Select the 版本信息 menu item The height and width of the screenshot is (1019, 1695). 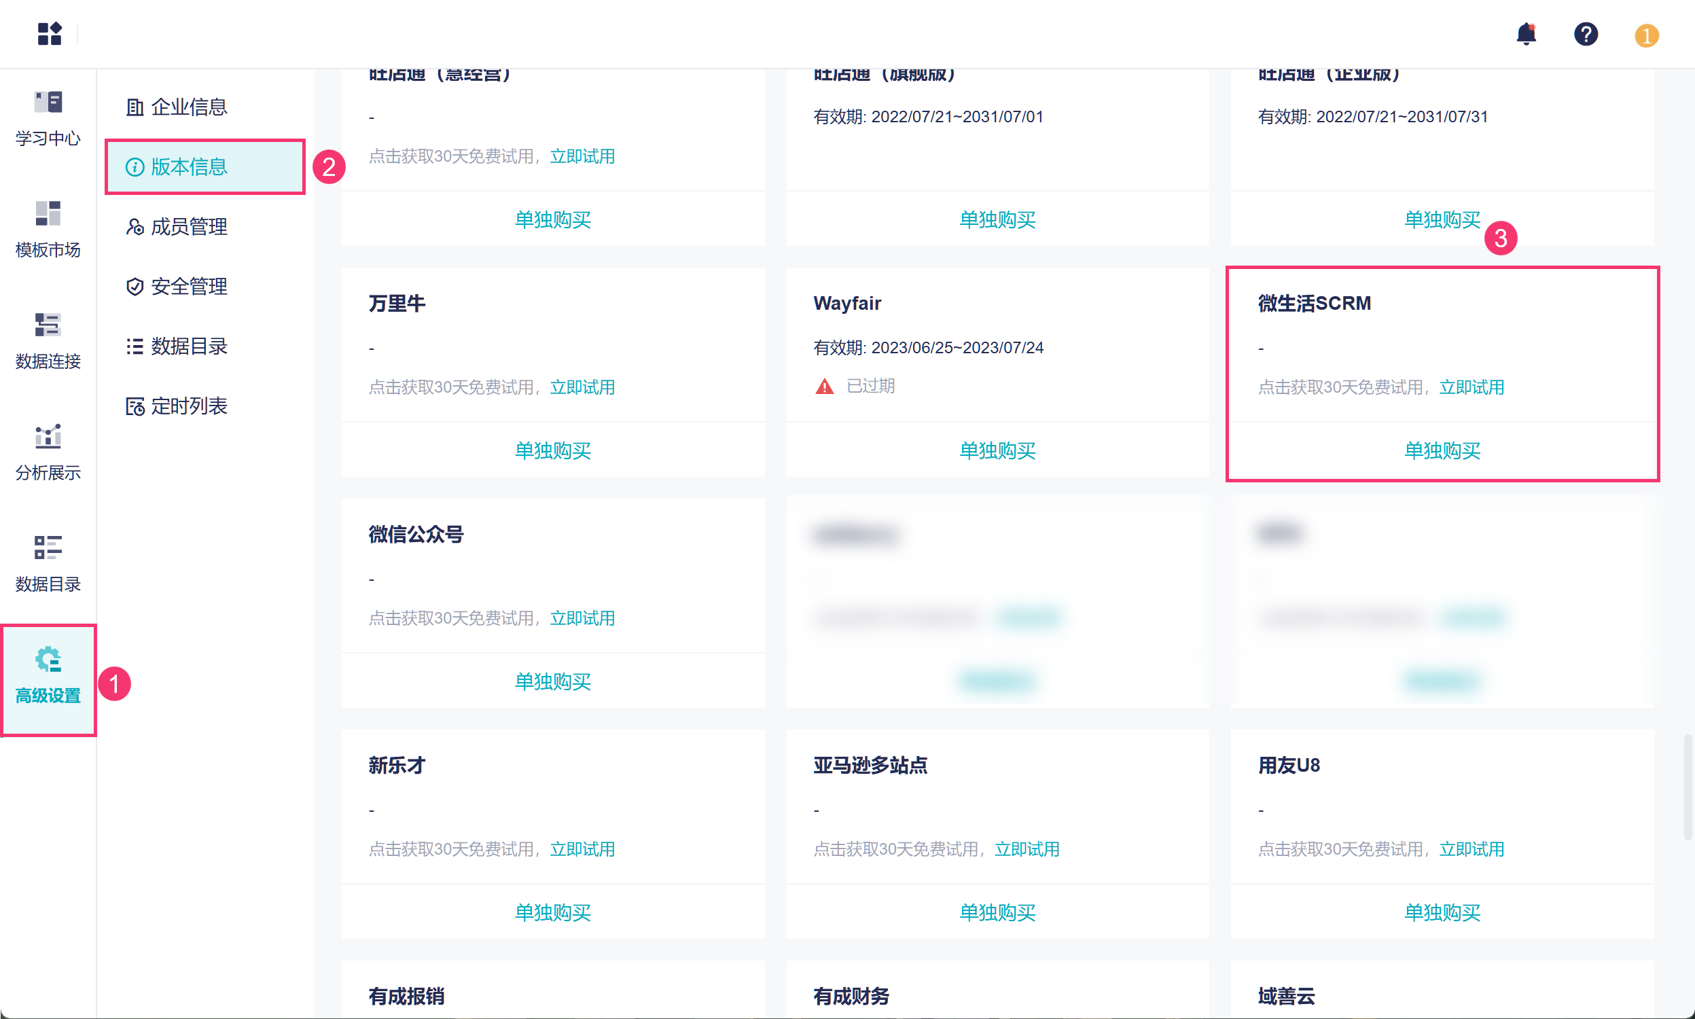(188, 167)
